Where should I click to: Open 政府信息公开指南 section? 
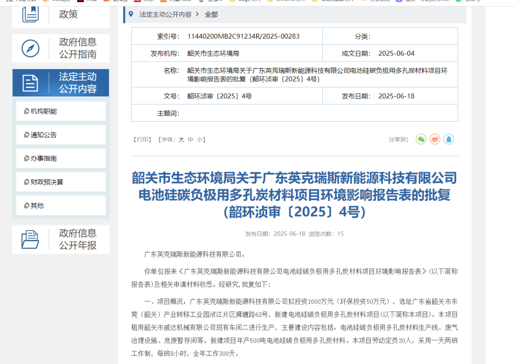(x=61, y=48)
